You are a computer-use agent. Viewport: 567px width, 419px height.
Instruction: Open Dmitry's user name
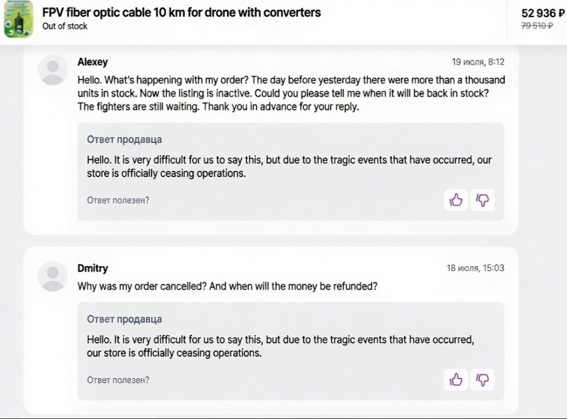(x=92, y=268)
